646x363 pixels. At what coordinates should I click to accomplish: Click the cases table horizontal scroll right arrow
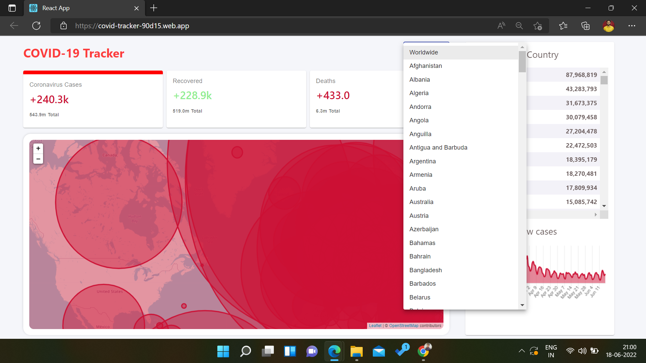click(x=596, y=214)
